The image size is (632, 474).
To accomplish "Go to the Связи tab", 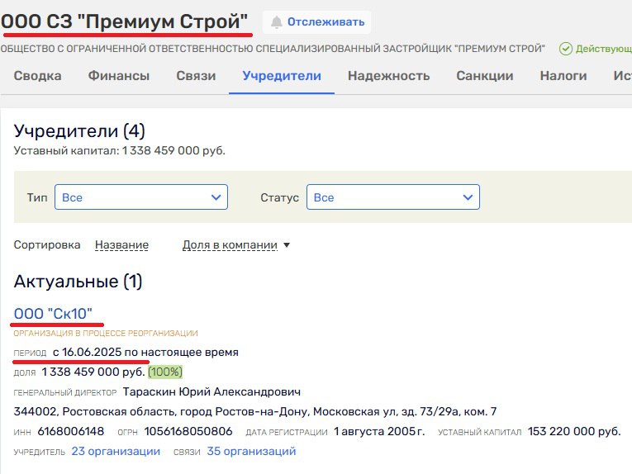I will (x=196, y=76).
